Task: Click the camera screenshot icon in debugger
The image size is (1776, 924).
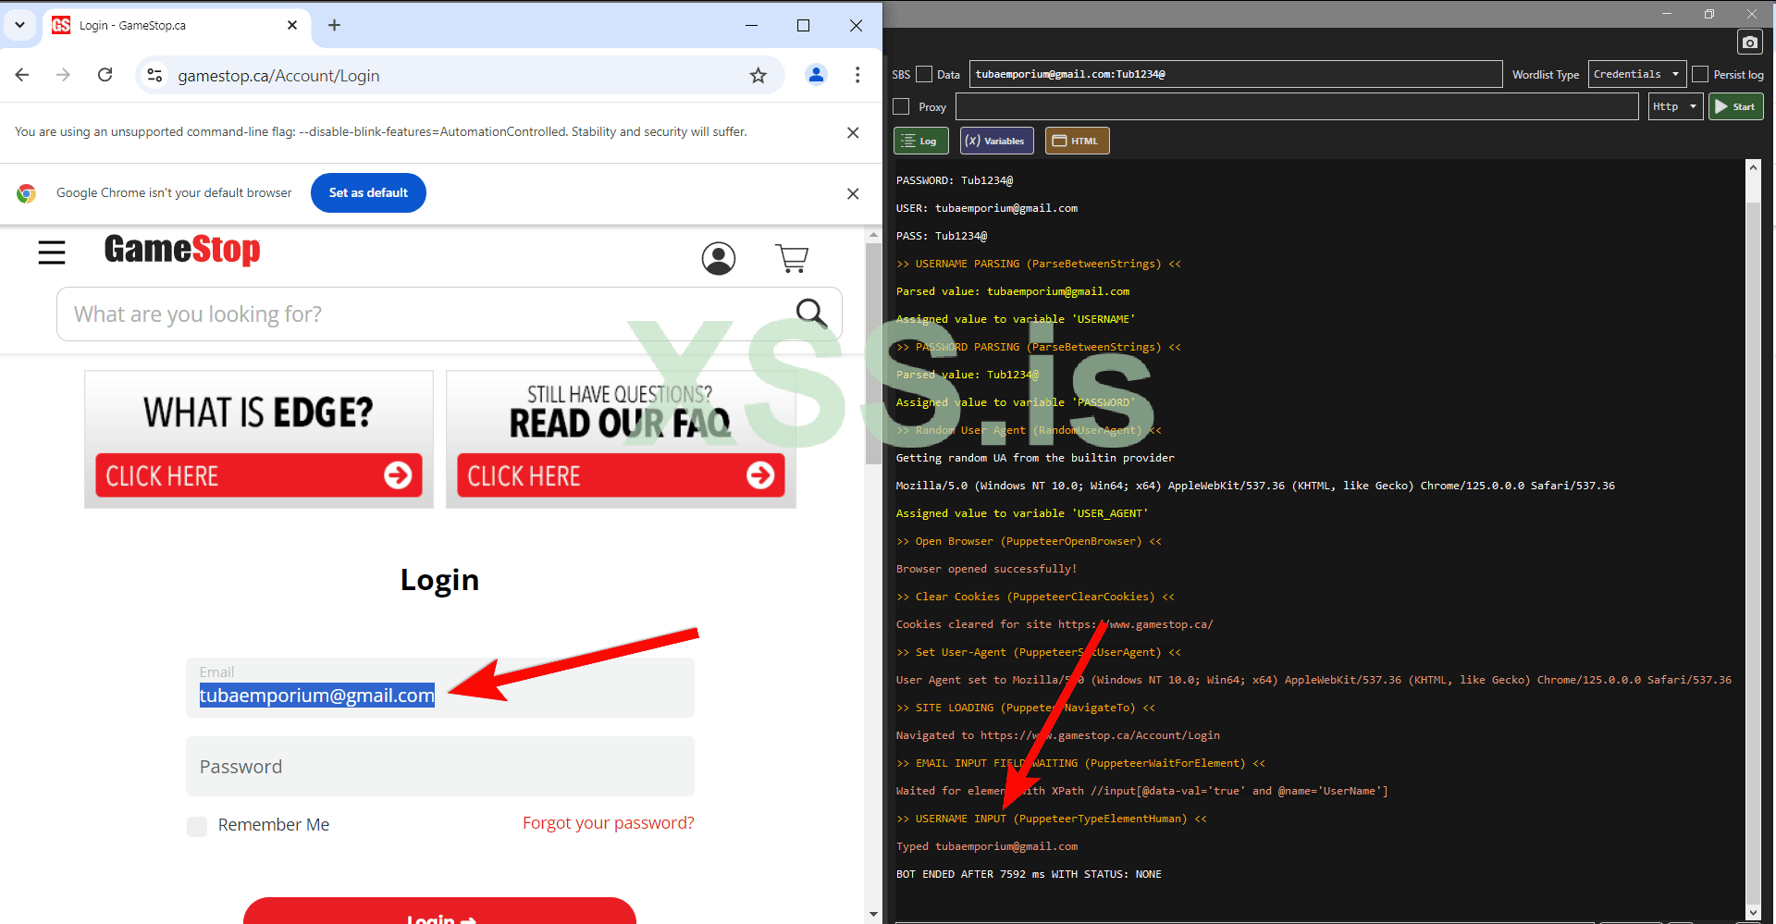Action: point(1749,43)
